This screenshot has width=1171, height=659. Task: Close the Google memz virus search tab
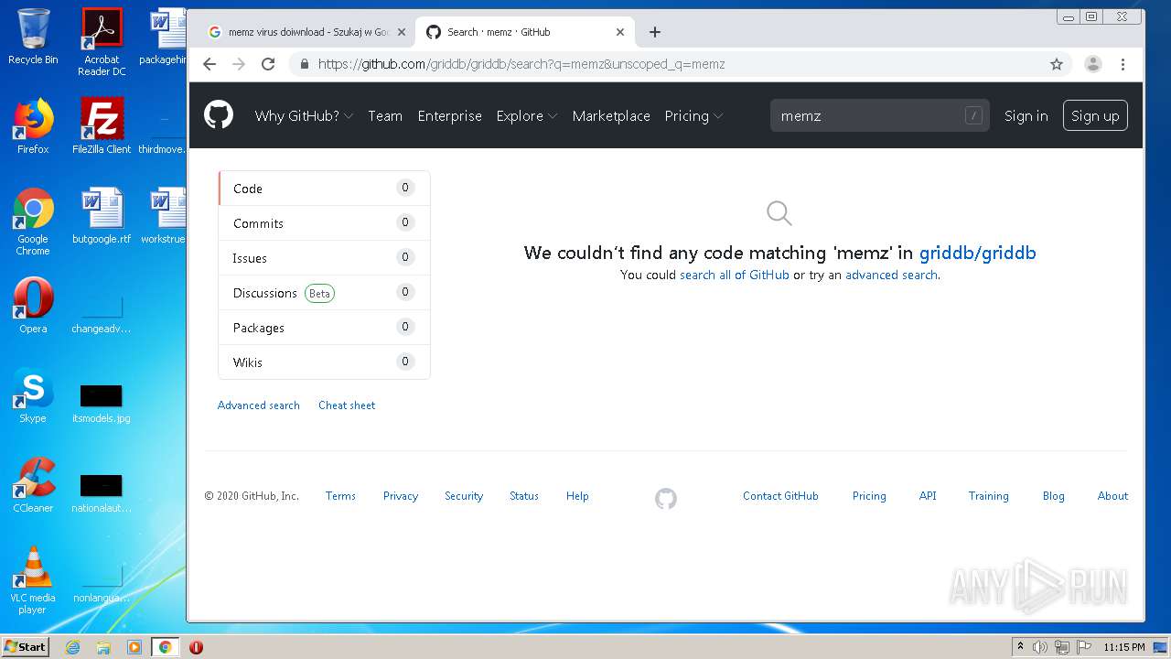pos(401,32)
